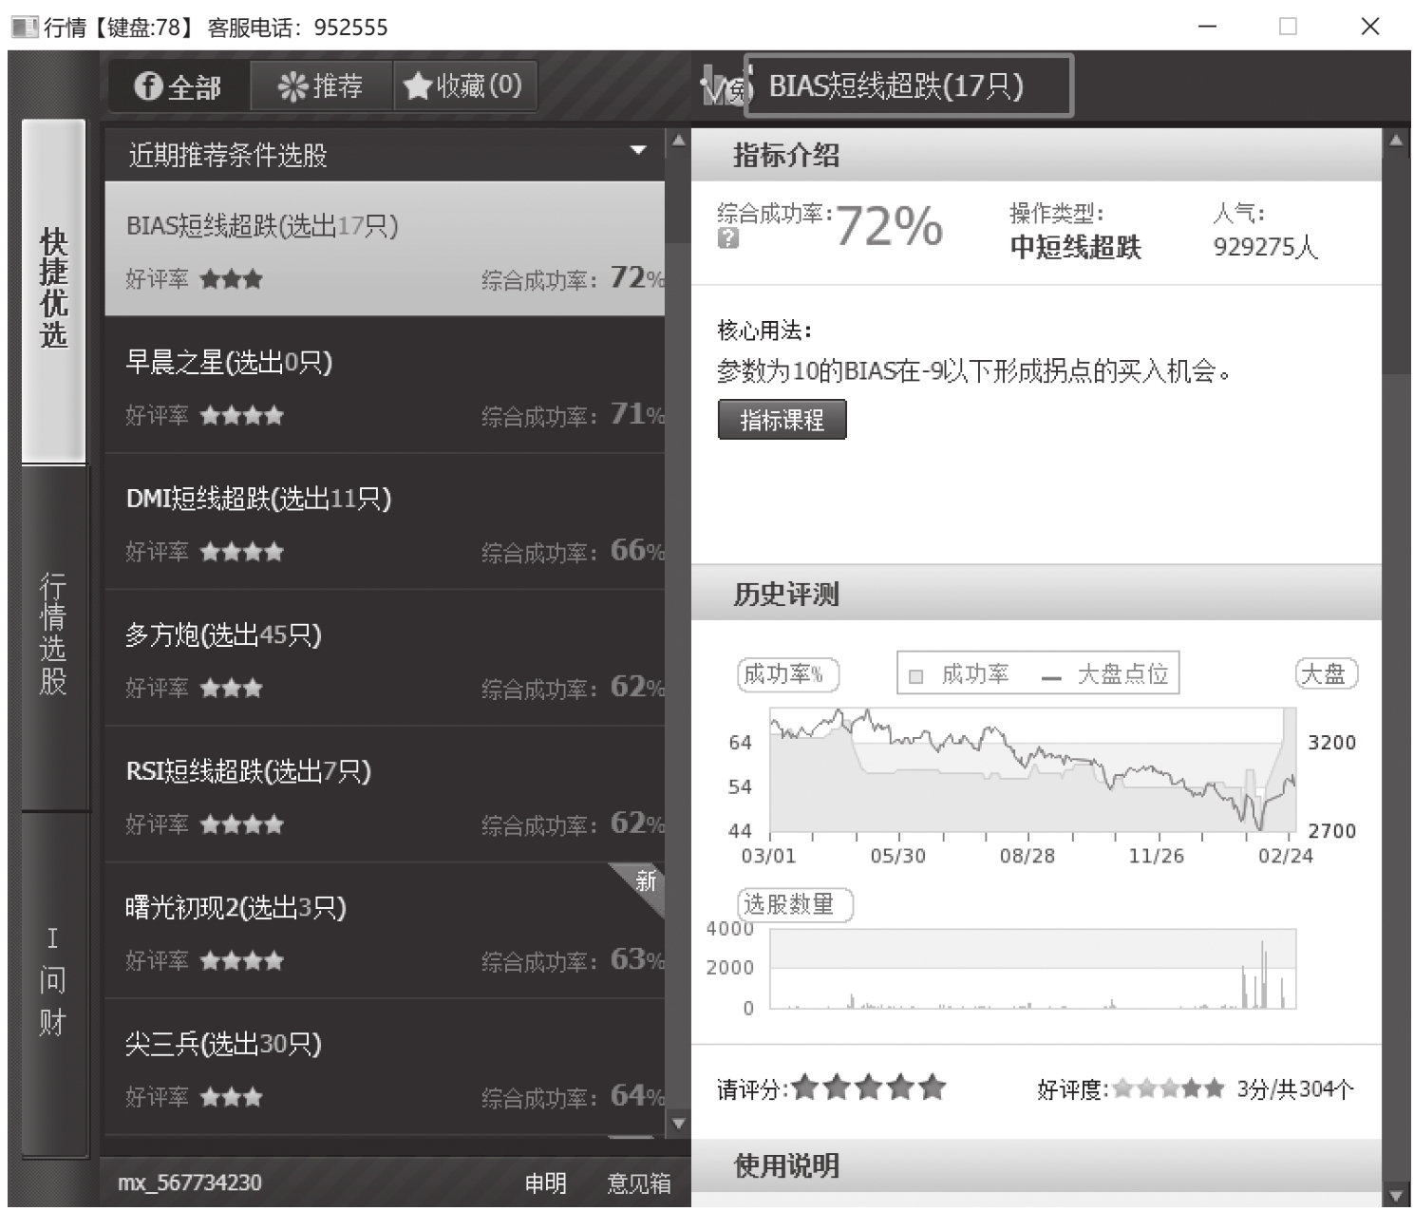The image size is (1414, 1211).
Task: Click the 选股数量 bar chart
Action: [x=1032, y=969]
